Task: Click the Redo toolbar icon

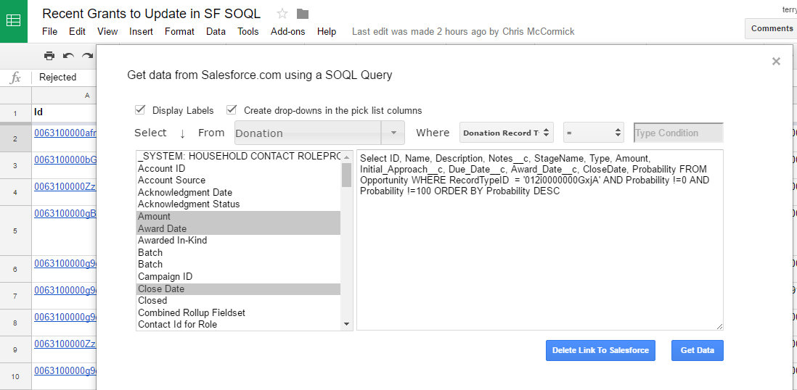Action: tap(87, 56)
